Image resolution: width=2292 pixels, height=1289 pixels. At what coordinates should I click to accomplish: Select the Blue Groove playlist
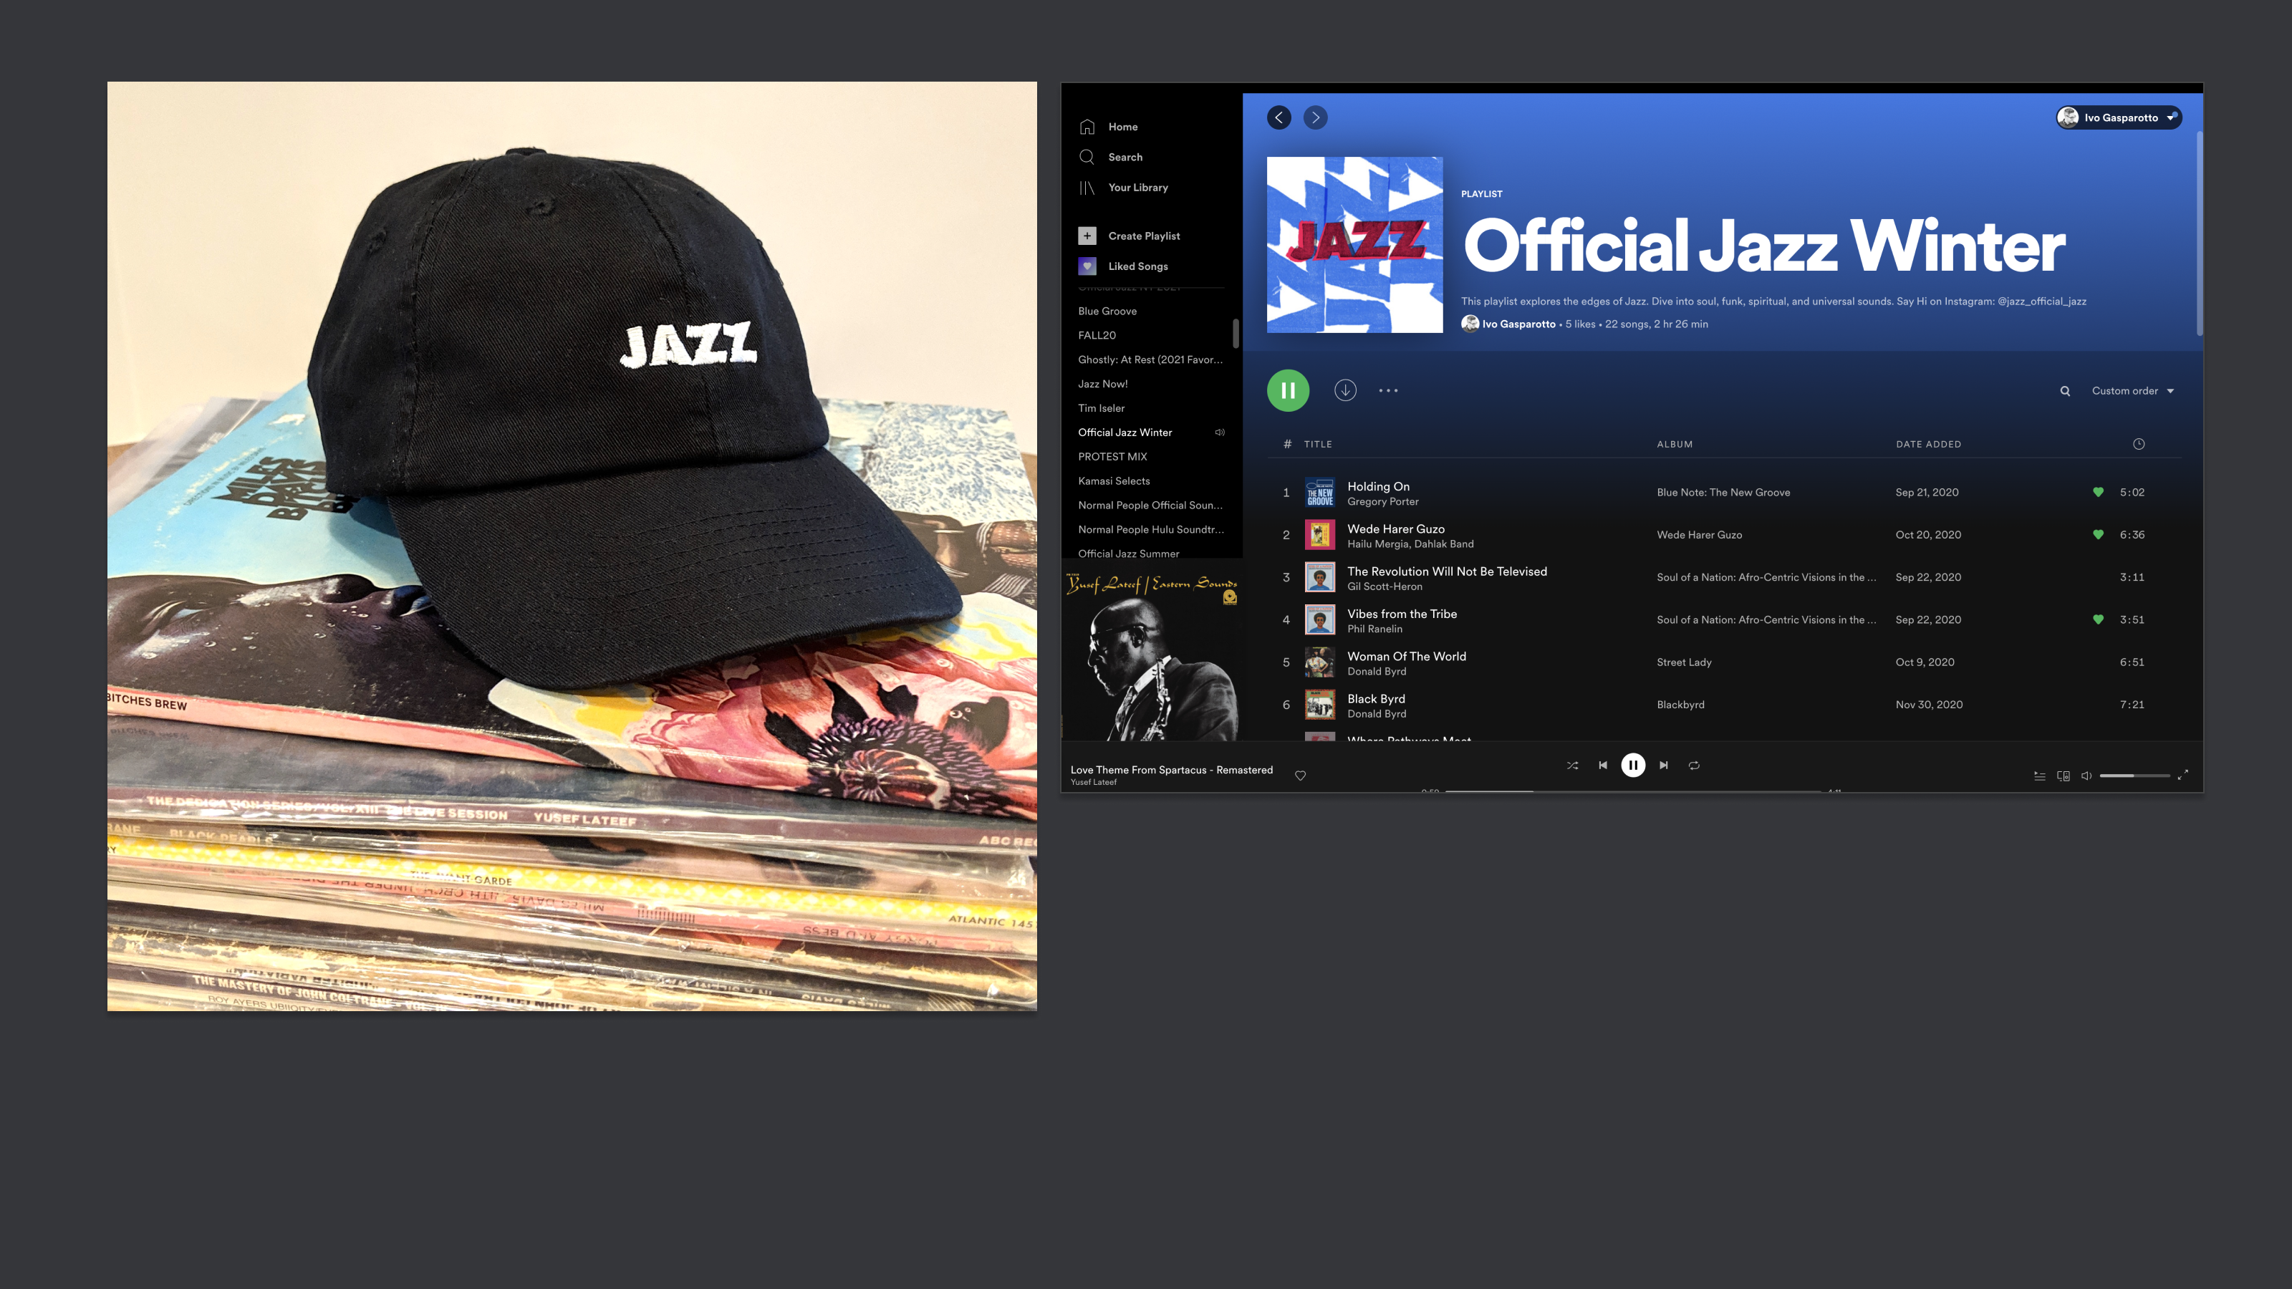coord(1108,311)
